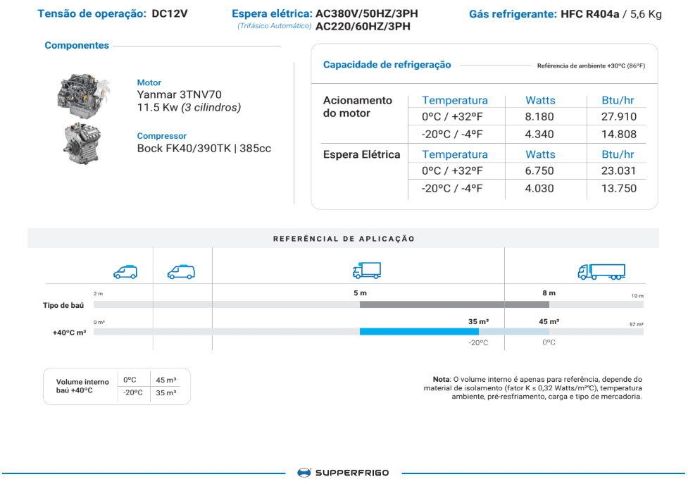The image size is (688, 484).
Task: Open the Yanmar engine image
Action: pyautogui.click(x=83, y=94)
